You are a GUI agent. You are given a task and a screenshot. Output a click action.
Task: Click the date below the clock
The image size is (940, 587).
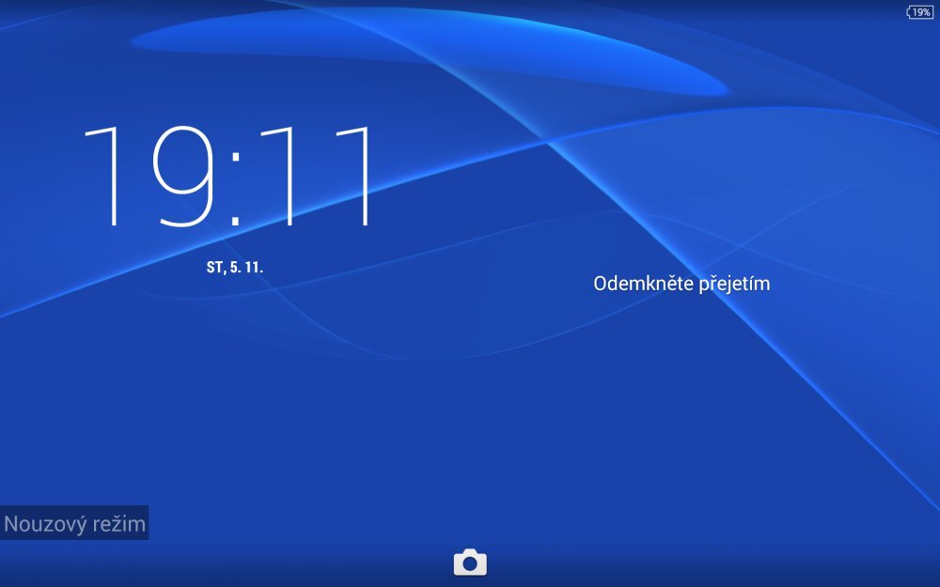pos(236,266)
